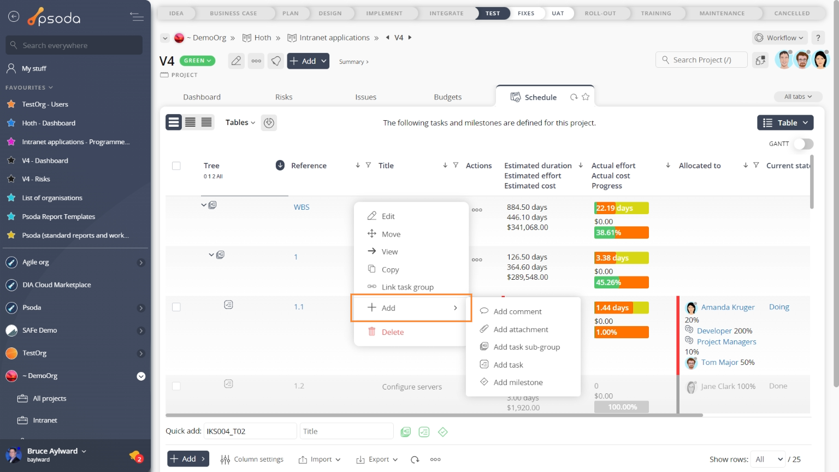This screenshot has height=472, width=839.
Task: Open the Workflow dropdown
Action: [779, 38]
